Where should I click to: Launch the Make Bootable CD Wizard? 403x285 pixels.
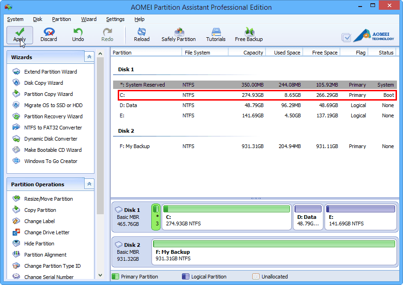click(x=52, y=150)
